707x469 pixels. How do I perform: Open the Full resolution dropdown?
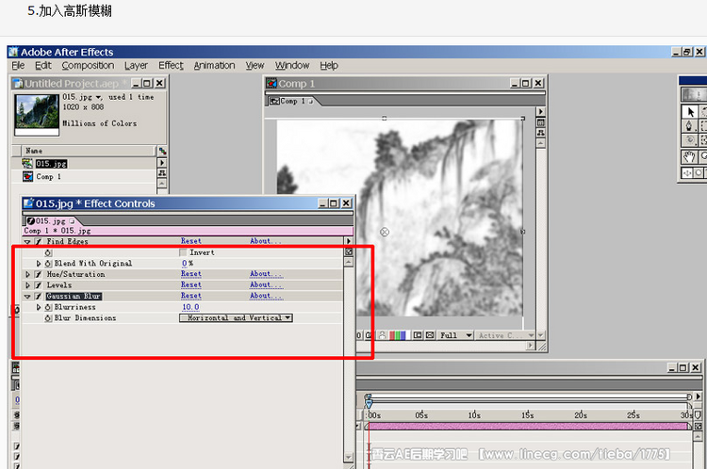click(x=455, y=335)
